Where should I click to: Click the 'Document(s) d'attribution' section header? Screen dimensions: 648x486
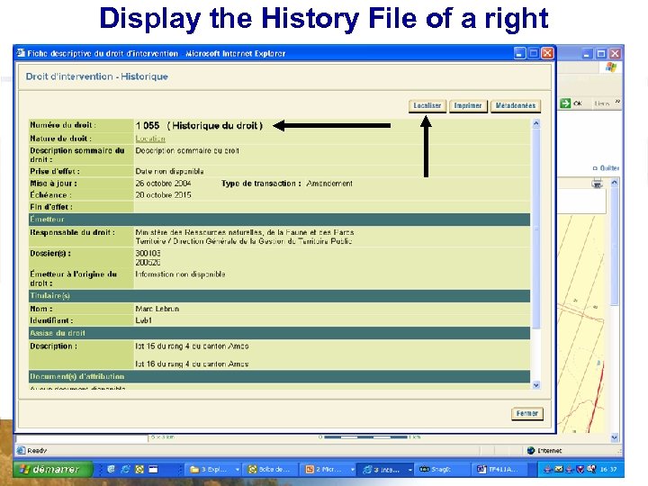(x=279, y=376)
